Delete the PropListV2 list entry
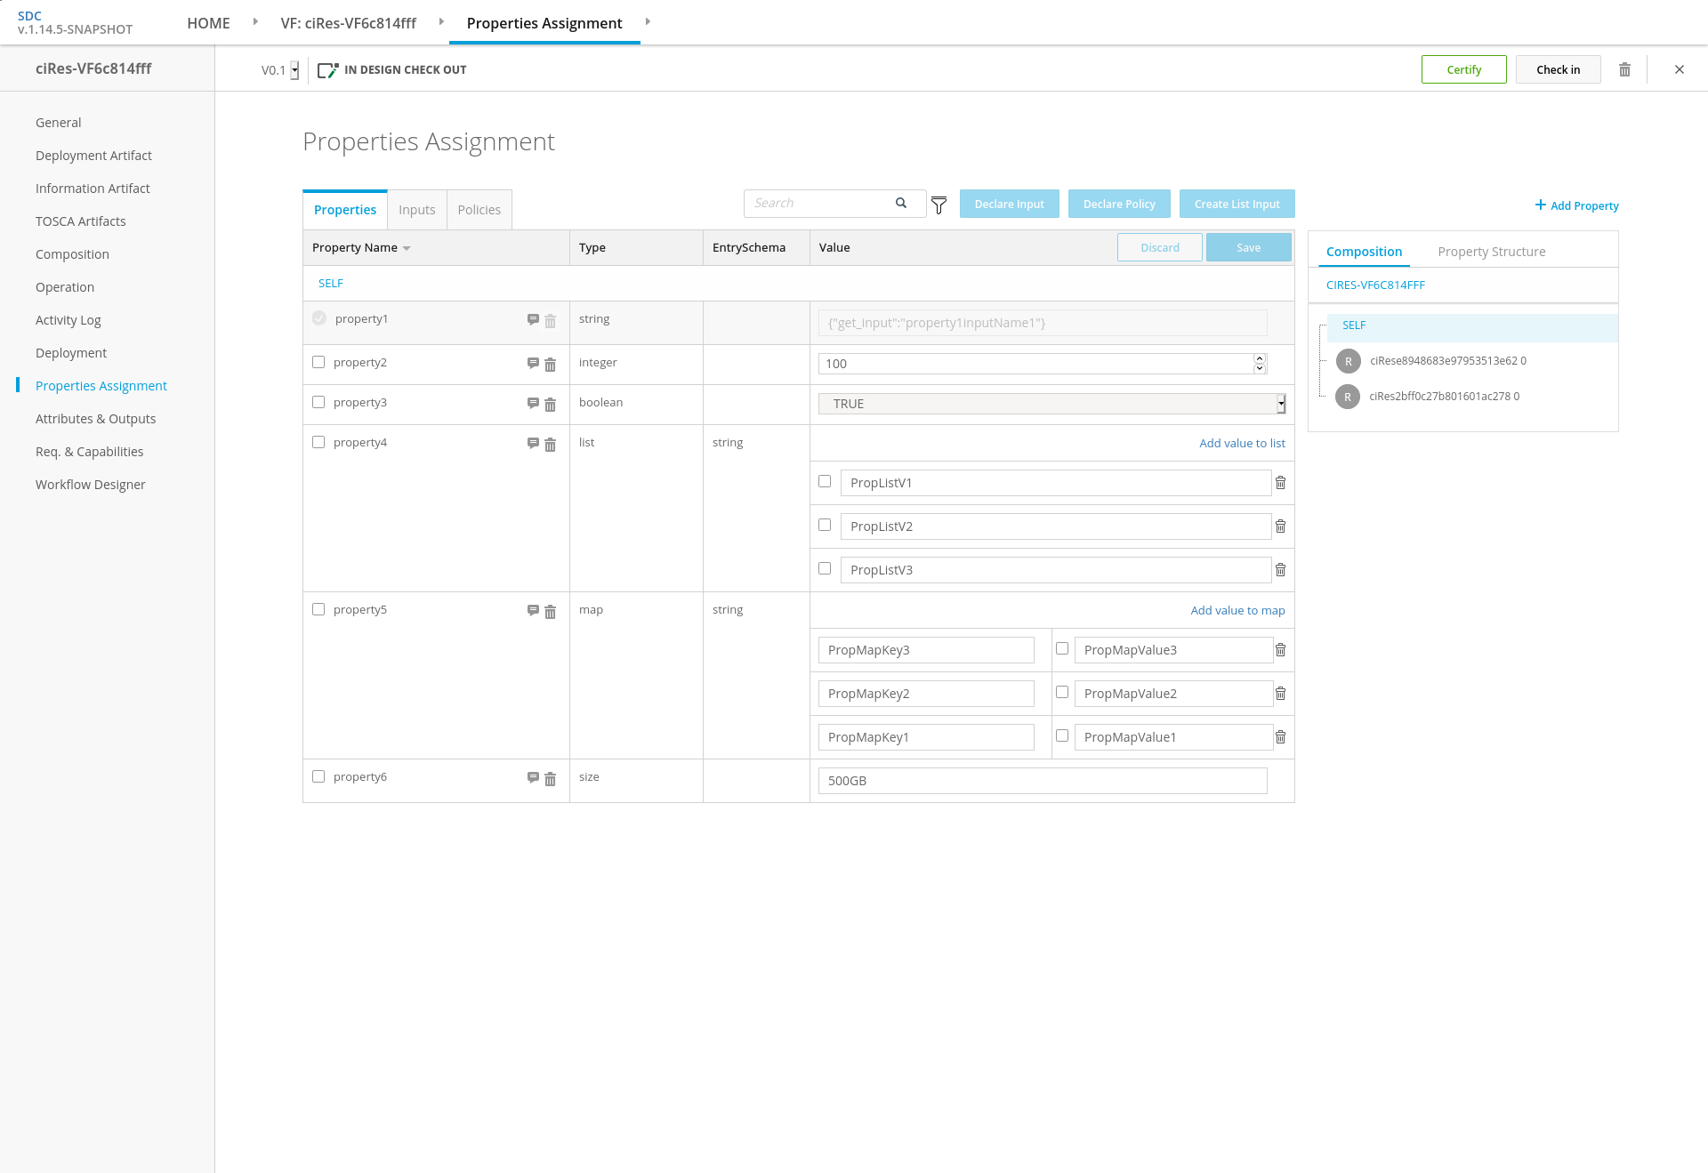The image size is (1708, 1173). 1280,526
